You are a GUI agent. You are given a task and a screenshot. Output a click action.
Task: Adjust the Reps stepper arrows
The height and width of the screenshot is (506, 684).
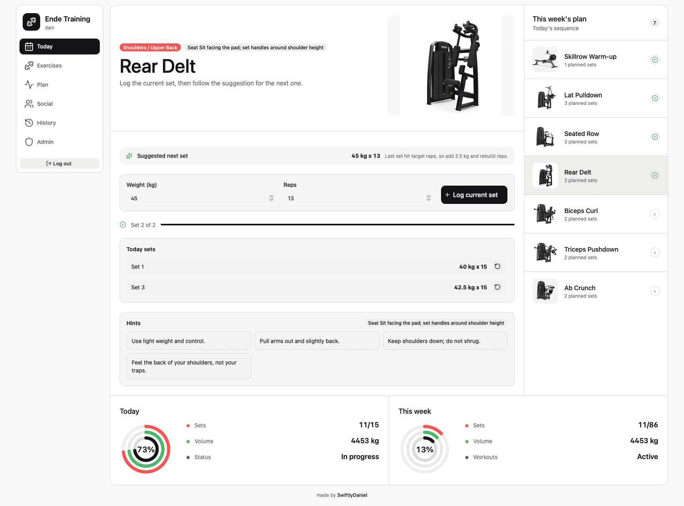pos(429,198)
